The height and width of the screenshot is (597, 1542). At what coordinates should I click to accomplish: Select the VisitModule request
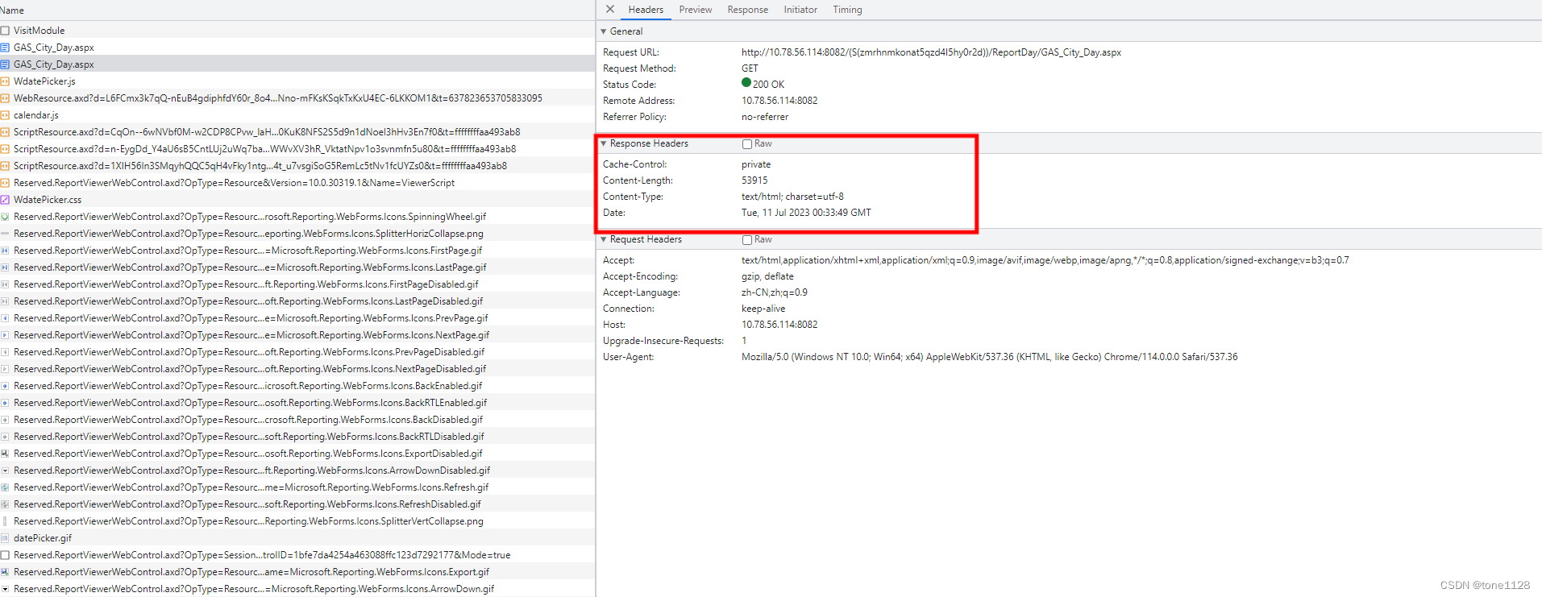pos(297,31)
